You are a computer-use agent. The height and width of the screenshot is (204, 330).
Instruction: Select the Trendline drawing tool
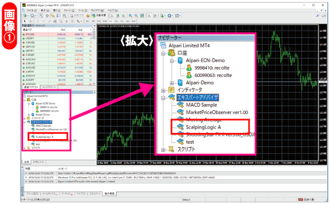49,21
